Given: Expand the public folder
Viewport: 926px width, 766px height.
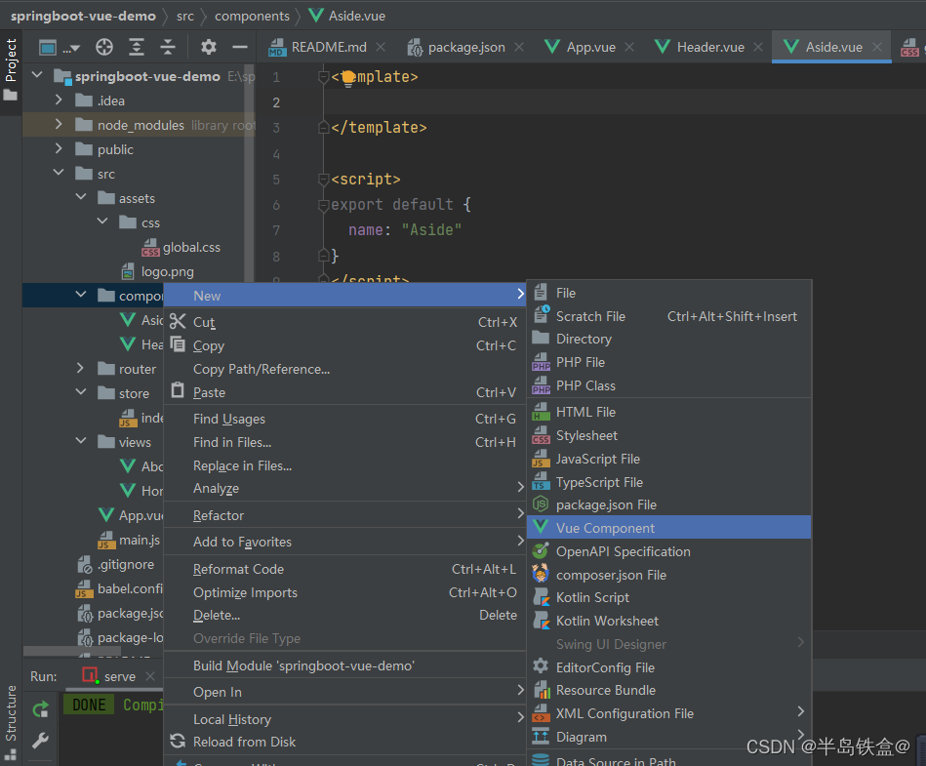Looking at the screenshot, I should (59, 148).
